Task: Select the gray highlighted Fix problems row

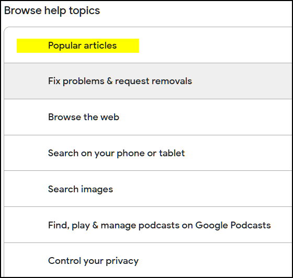Action: pyautogui.click(x=148, y=81)
